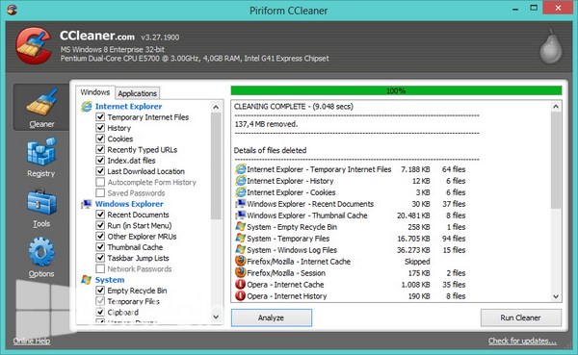The image size is (578, 355).
Task: Toggle Index.dat files checkbox
Action: (100, 161)
